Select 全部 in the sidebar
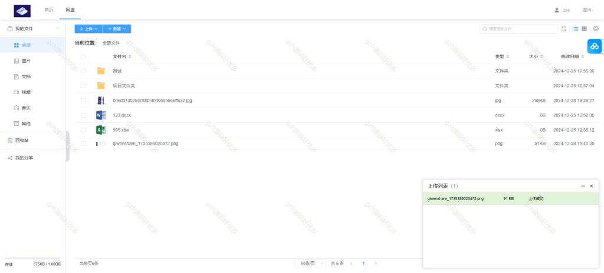This screenshot has height=273, width=604. [x=33, y=45]
